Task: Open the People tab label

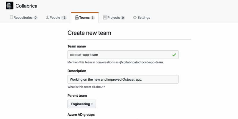Action: coord(55,18)
